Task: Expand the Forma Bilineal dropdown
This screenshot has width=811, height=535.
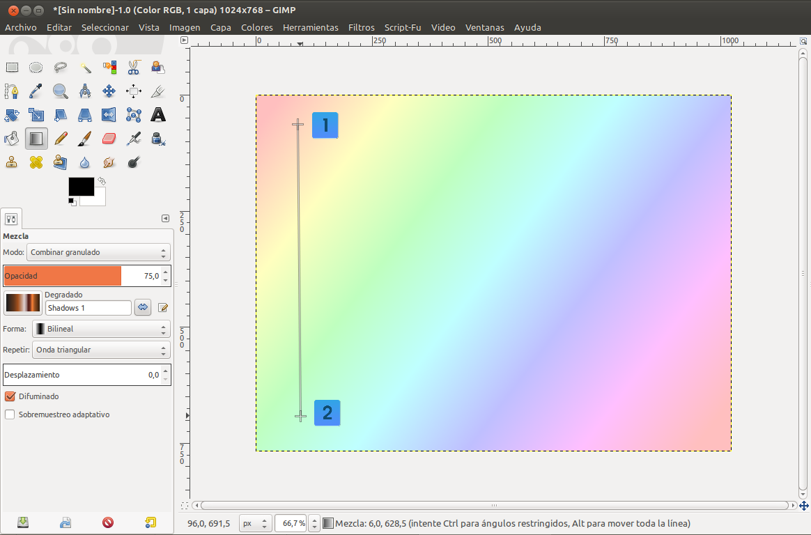Action: tap(101, 329)
